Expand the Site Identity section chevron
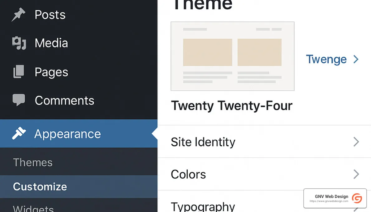The height and width of the screenshot is (212, 371). click(356, 142)
